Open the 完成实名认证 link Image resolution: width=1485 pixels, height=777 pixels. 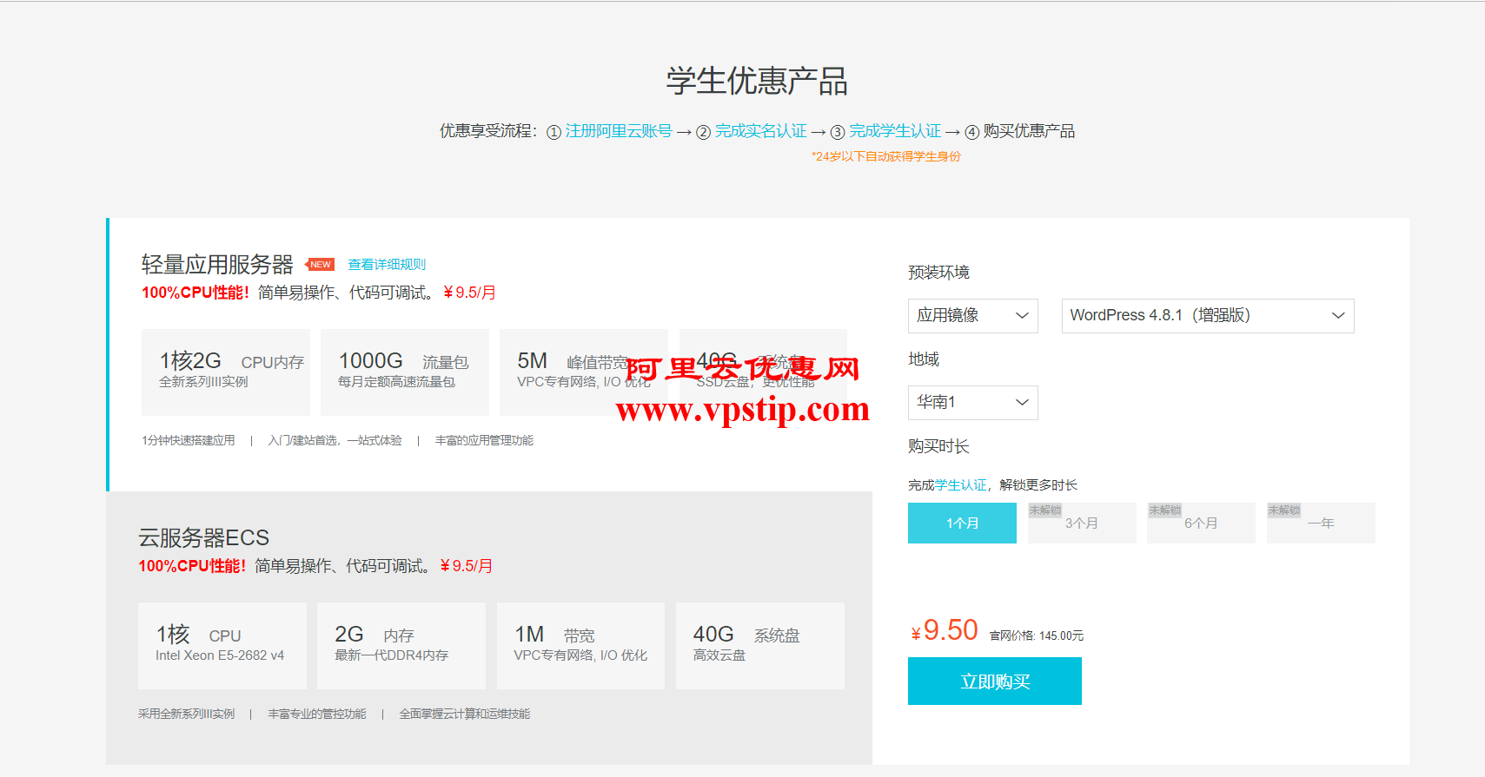tap(760, 131)
